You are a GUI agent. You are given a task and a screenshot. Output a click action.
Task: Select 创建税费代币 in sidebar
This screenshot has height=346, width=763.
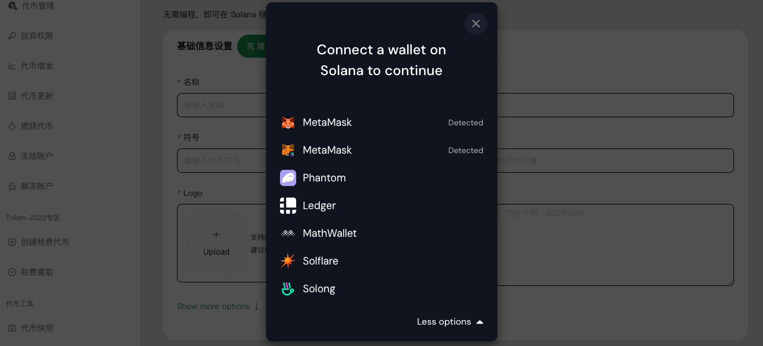pyautogui.click(x=45, y=242)
